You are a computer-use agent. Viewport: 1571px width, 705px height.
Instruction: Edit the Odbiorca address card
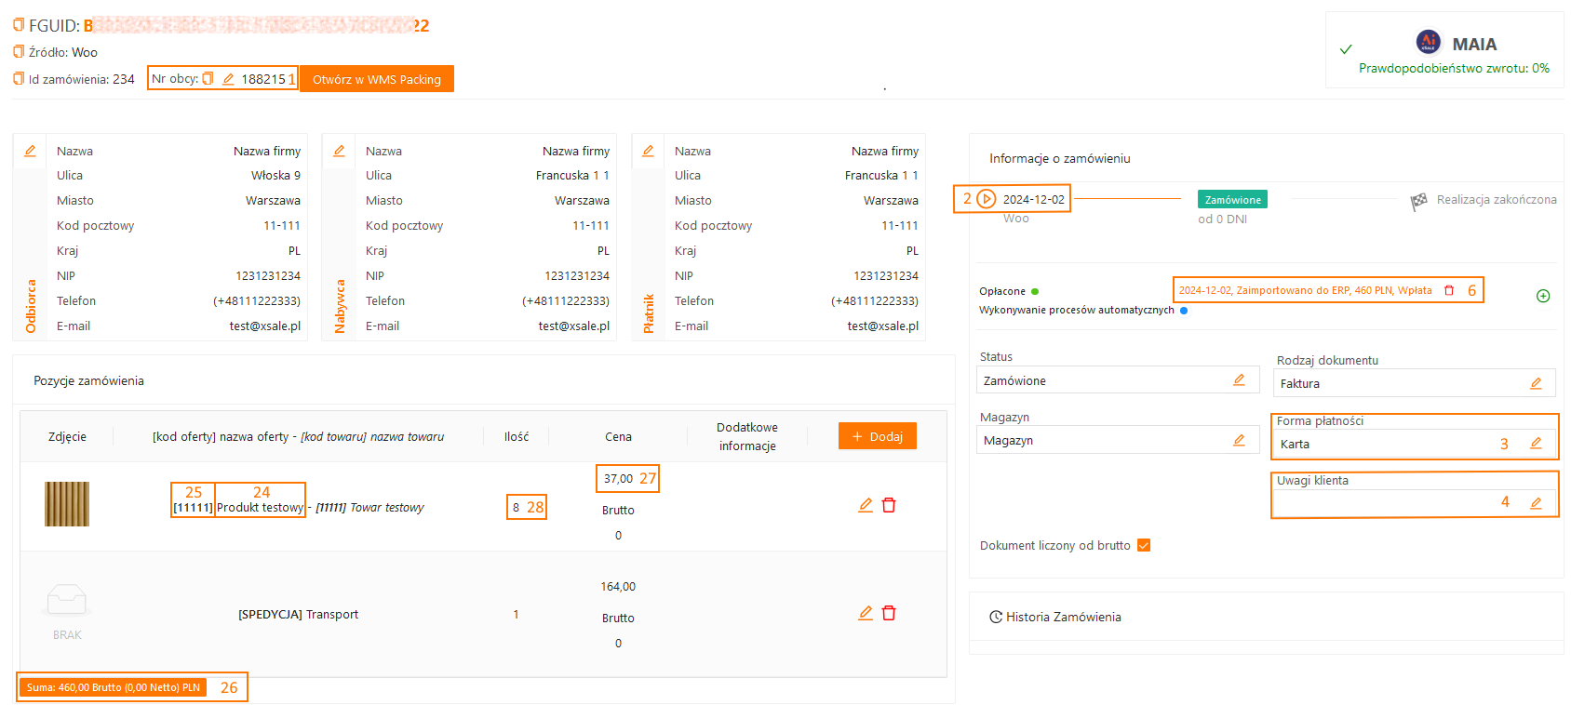[x=30, y=151]
